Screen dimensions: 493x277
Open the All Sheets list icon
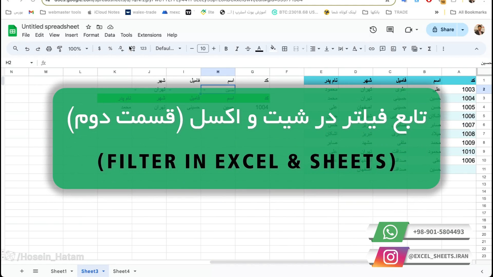coord(35,271)
